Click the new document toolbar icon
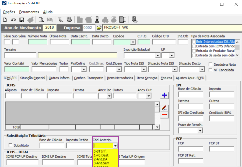Viewport: 242px width, 167px height. coord(5,19)
